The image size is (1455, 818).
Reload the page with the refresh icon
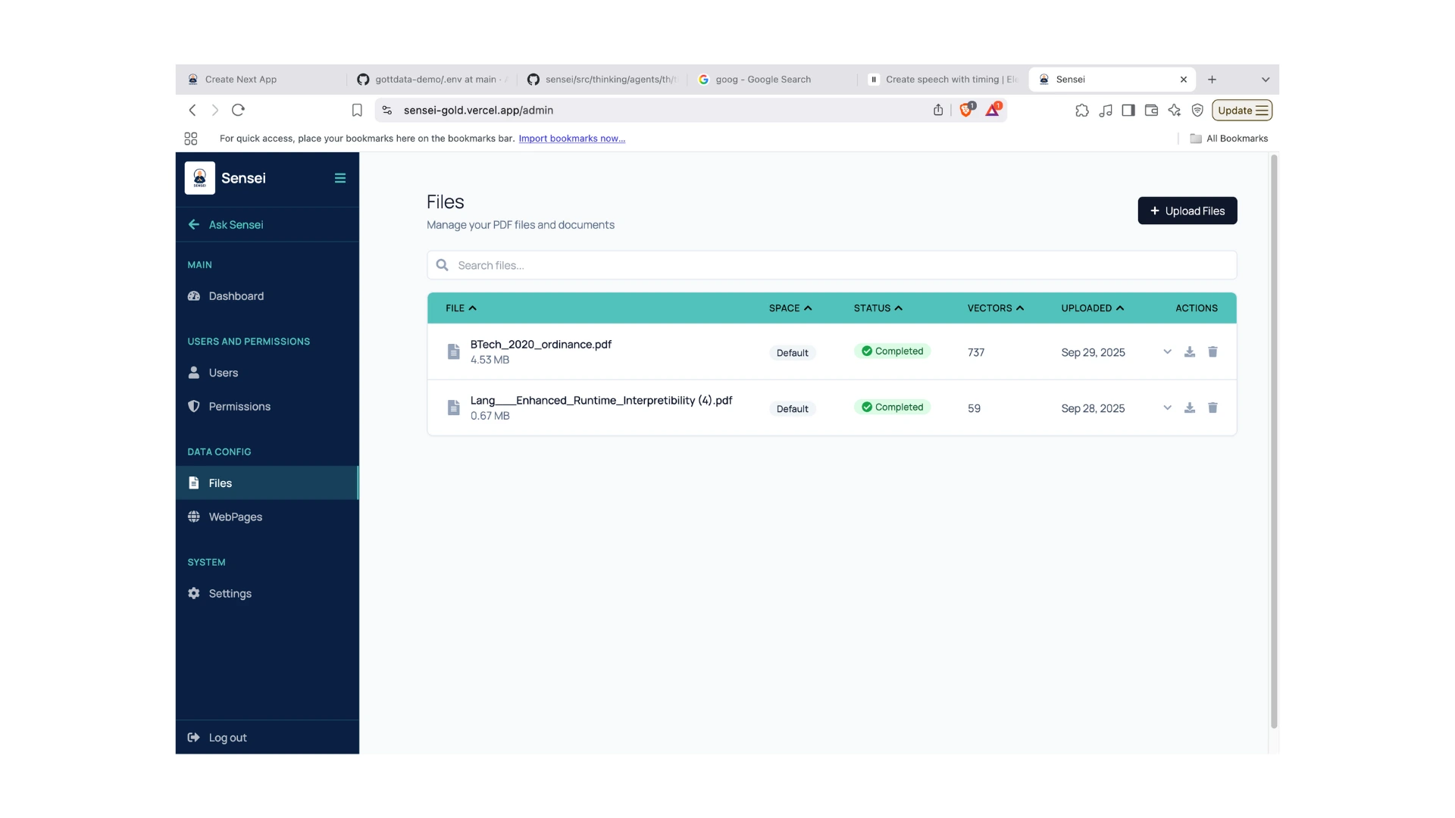pos(238,110)
